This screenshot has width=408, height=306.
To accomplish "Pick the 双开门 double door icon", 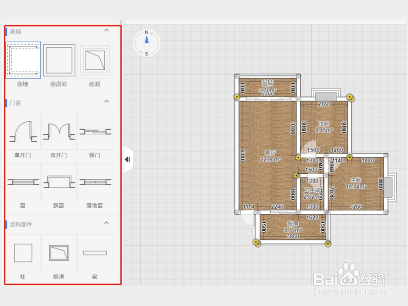I will [59, 131].
